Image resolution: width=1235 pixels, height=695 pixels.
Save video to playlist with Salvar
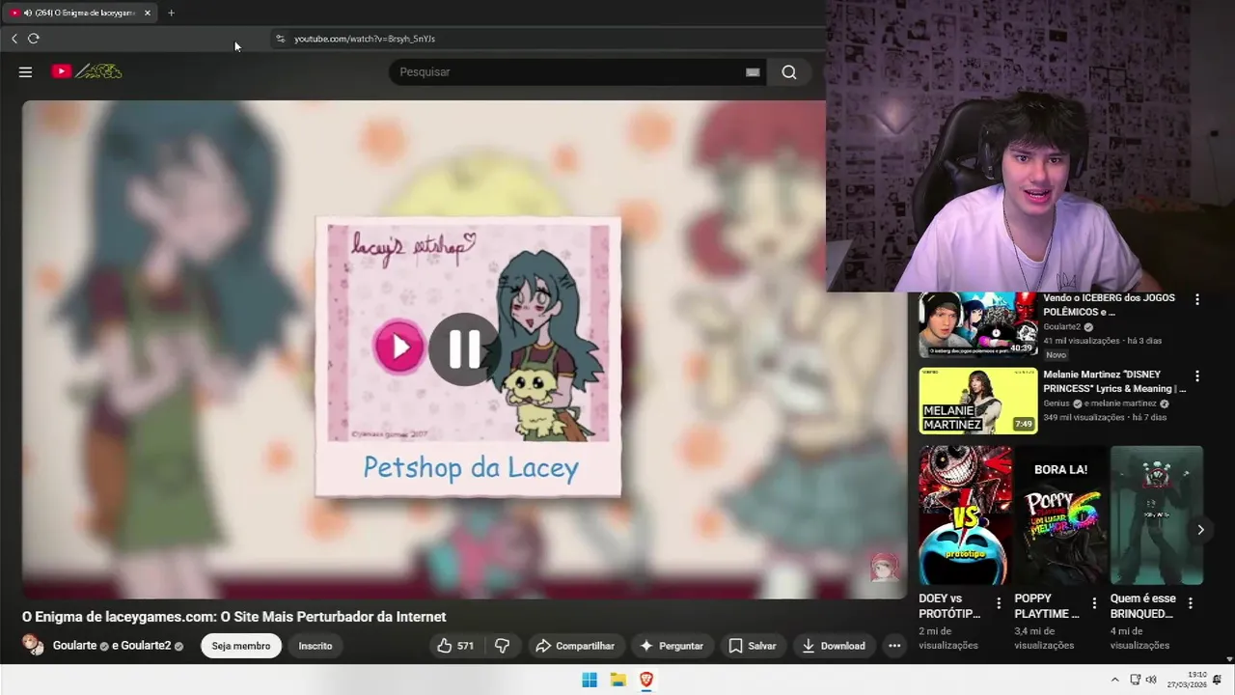[x=753, y=646]
